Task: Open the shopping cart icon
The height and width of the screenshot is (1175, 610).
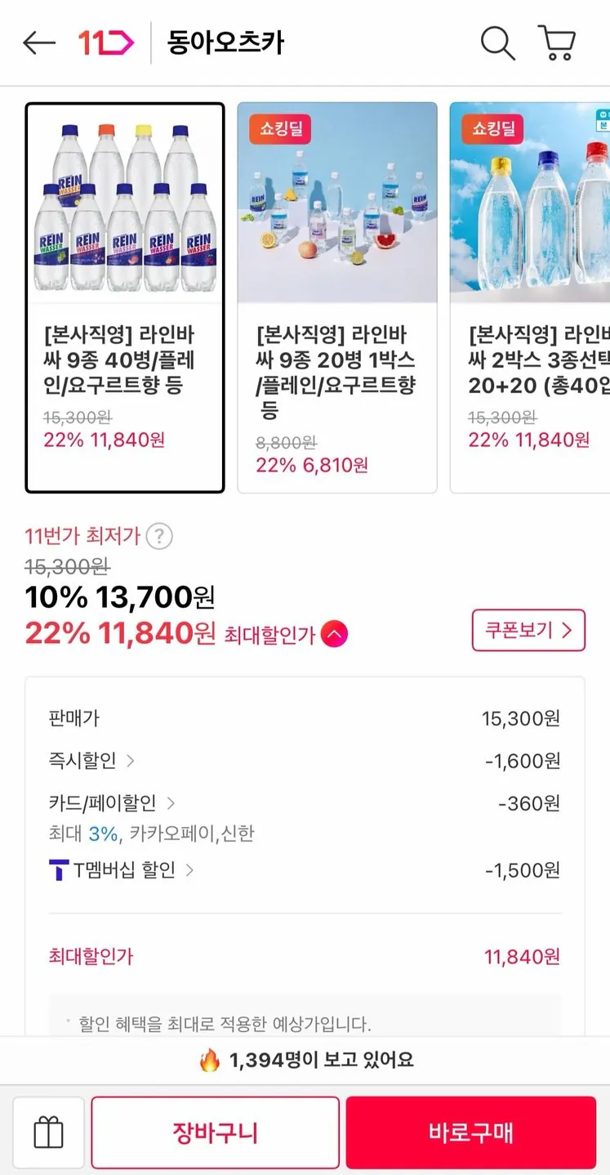Action: pyautogui.click(x=557, y=44)
